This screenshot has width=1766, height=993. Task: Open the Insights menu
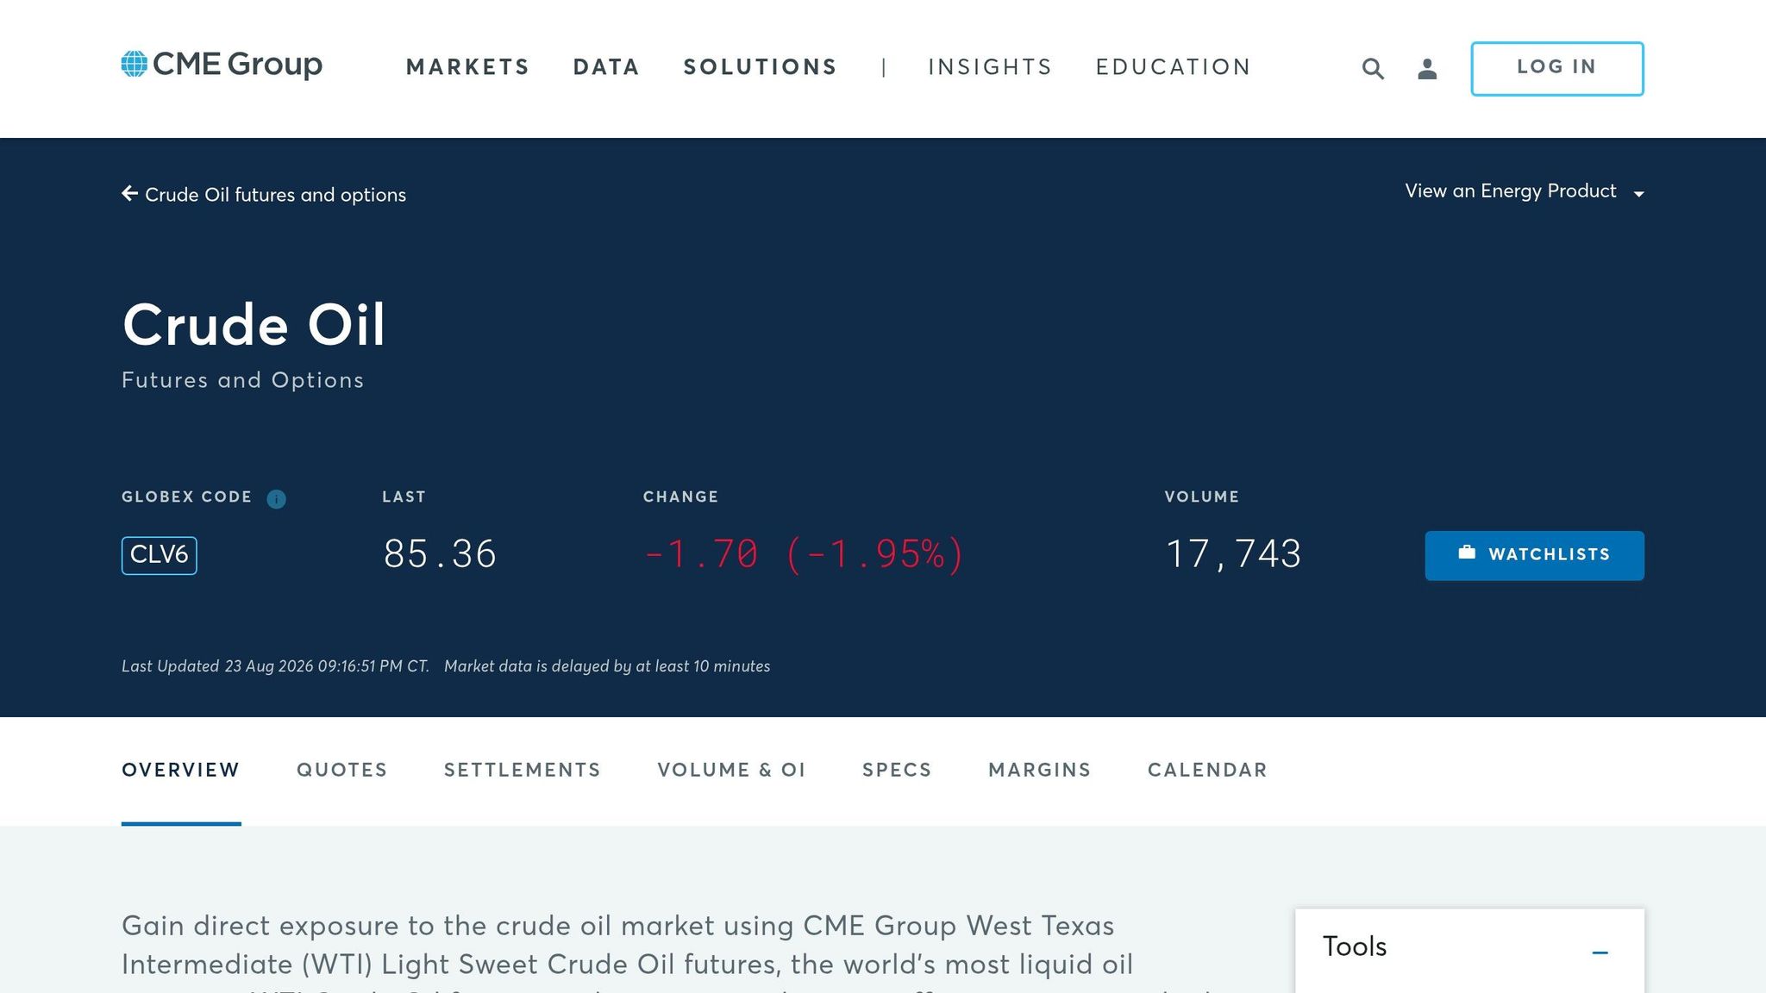[x=990, y=67]
